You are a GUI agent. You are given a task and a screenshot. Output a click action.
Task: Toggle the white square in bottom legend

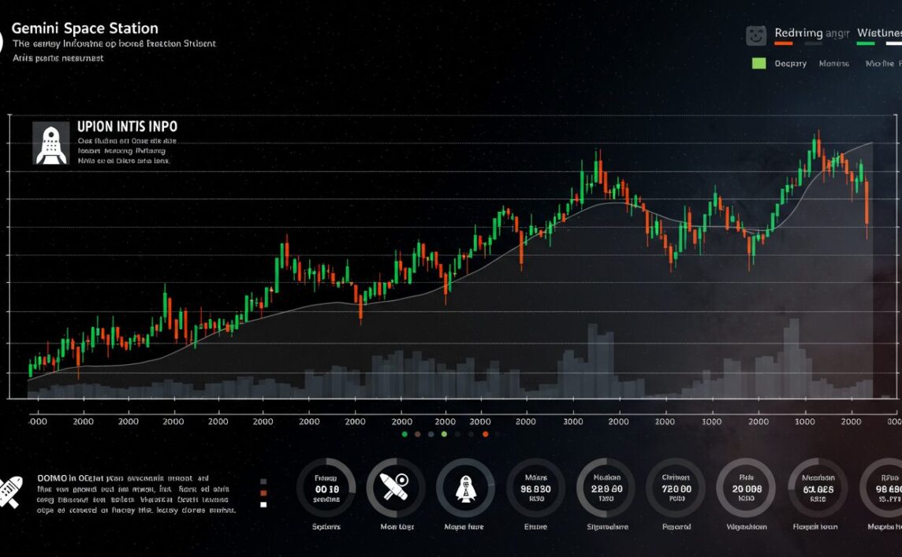pos(263,504)
